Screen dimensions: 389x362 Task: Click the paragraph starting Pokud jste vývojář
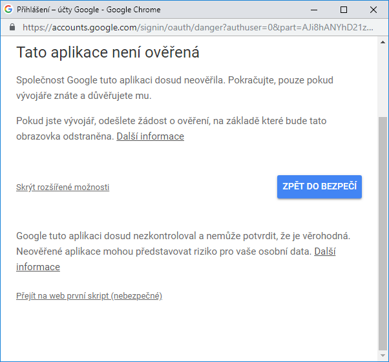171,129
